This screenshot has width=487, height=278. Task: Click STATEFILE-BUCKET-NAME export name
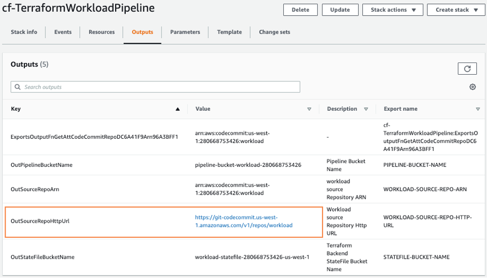pos(417,257)
